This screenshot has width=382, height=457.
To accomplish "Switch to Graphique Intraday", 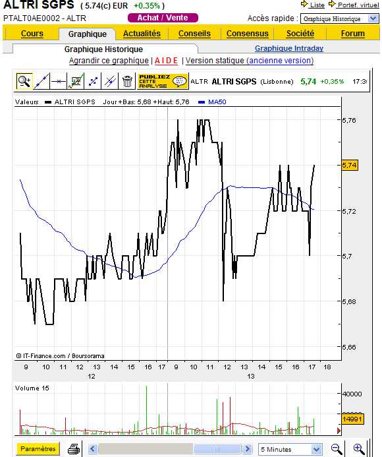I will click(x=289, y=48).
